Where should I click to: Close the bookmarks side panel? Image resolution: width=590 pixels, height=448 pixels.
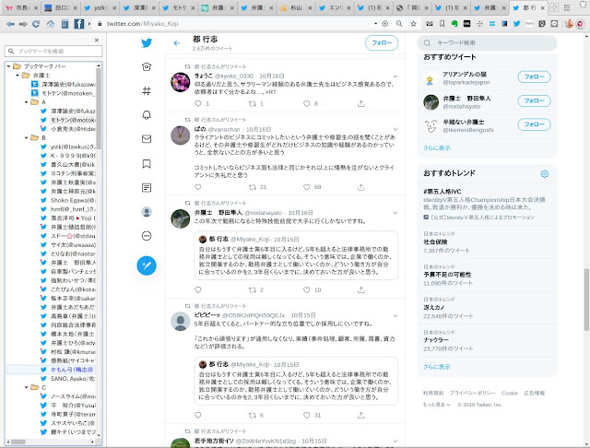97,40
